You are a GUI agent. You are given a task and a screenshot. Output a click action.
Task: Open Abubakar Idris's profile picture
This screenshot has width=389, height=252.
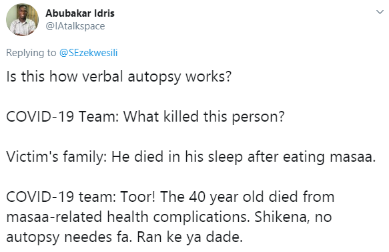pyautogui.click(x=22, y=19)
